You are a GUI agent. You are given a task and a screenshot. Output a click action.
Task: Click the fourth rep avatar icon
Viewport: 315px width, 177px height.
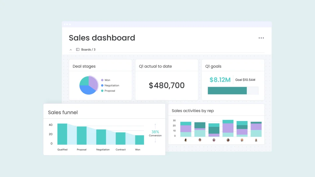(228, 140)
